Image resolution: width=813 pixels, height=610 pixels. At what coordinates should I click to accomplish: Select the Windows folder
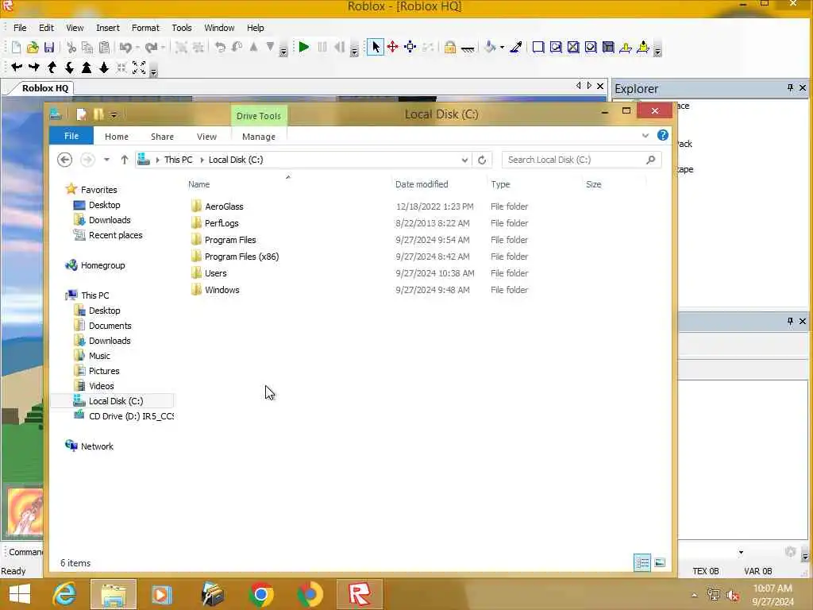[x=222, y=290]
